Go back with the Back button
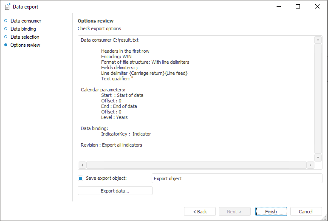Screen dimensions: 328x221 pyautogui.click(x=200, y=212)
